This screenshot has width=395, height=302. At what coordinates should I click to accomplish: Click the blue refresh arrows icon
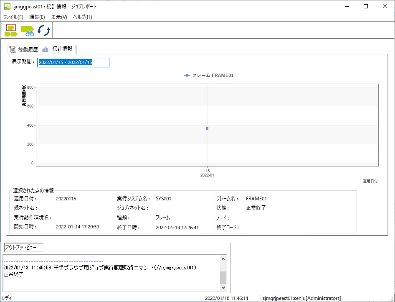[x=44, y=30]
